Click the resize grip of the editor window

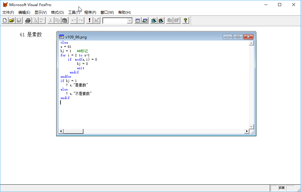(252, 132)
